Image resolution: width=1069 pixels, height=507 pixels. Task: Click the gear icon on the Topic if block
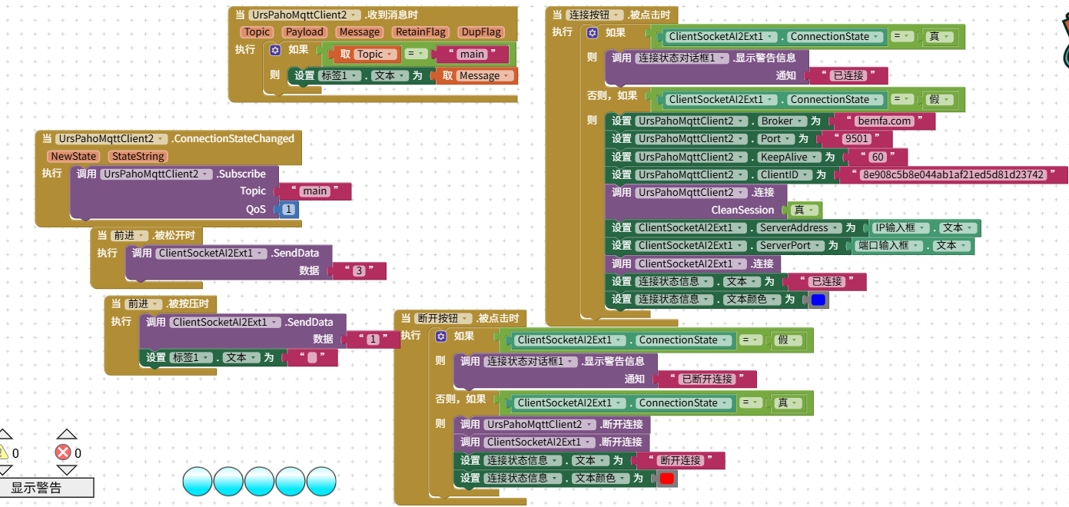(x=275, y=49)
